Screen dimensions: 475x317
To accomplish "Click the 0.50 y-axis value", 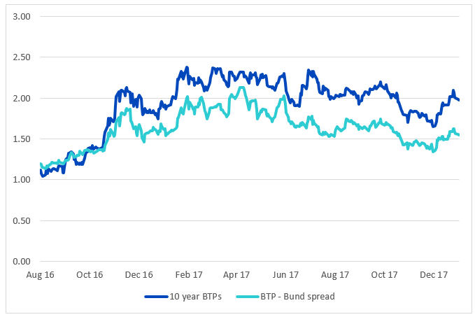I will [x=22, y=221].
